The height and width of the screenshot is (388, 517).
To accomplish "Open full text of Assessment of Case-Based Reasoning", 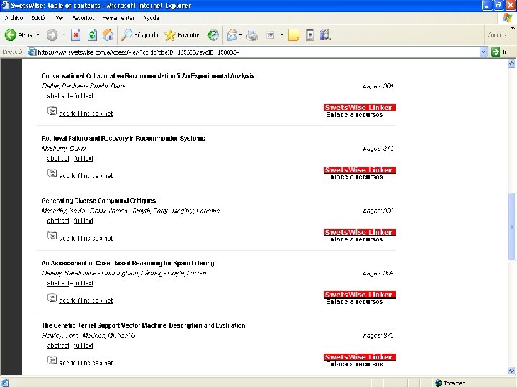I will (83, 283).
